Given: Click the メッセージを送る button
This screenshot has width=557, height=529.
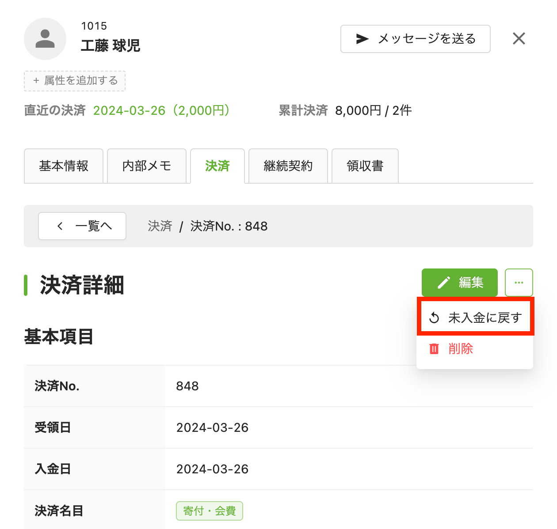Looking at the screenshot, I should click(x=416, y=39).
